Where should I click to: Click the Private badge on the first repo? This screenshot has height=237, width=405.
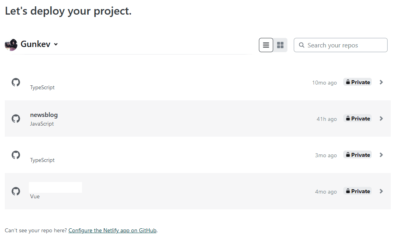[357, 82]
